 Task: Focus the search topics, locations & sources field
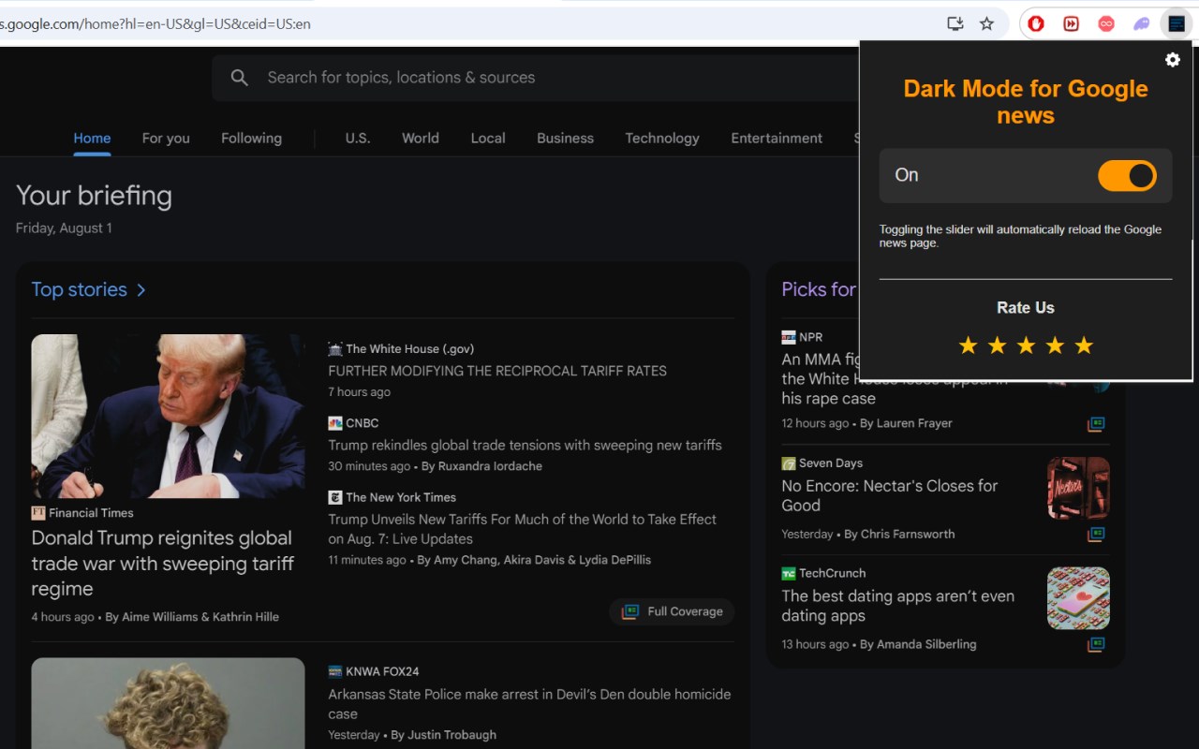pyautogui.click(x=534, y=78)
